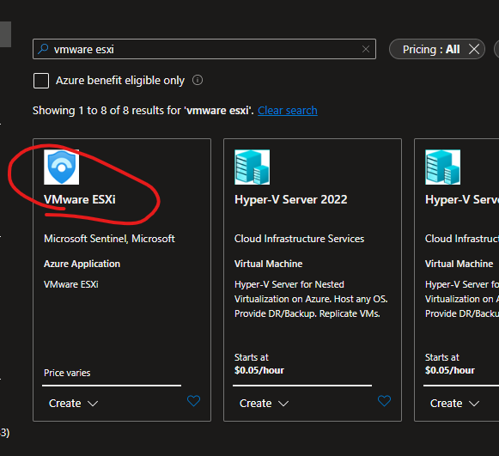This screenshot has height=456, width=499.
Task: Expand Create dropdown arrow on Hyper-V 2022 card
Action: pos(283,404)
